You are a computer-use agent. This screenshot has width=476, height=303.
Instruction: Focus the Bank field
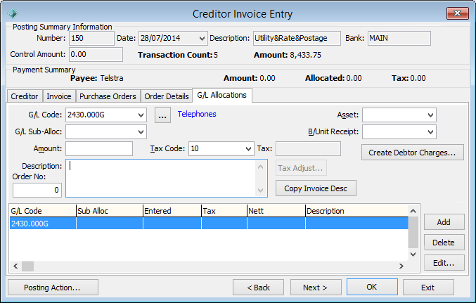[x=399, y=38]
